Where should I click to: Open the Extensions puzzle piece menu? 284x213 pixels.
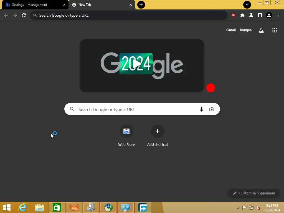tap(242, 16)
